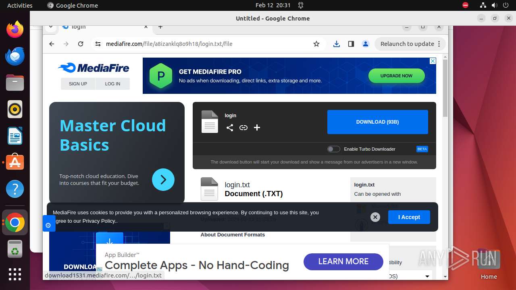Close the MediaFire Pro ad
The image size is (516, 290).
pos(433,61)
